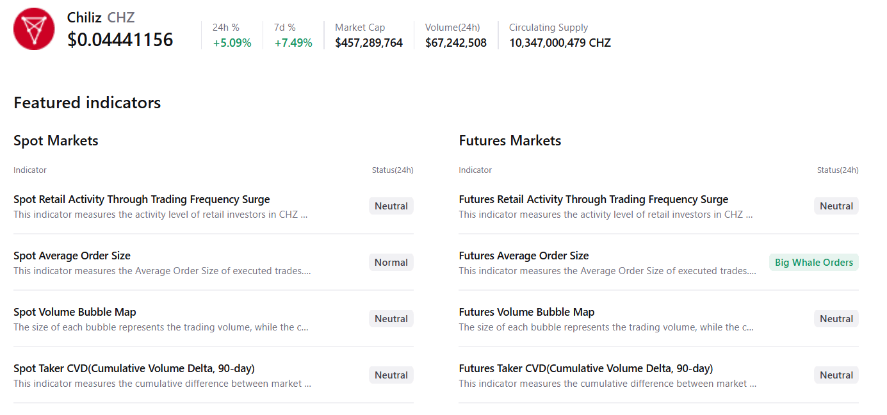Image resolution: width=887 pixels, height=415 pixels.
Task: Click Neutral badge for Futures Taker CVD
Action: 836,375
